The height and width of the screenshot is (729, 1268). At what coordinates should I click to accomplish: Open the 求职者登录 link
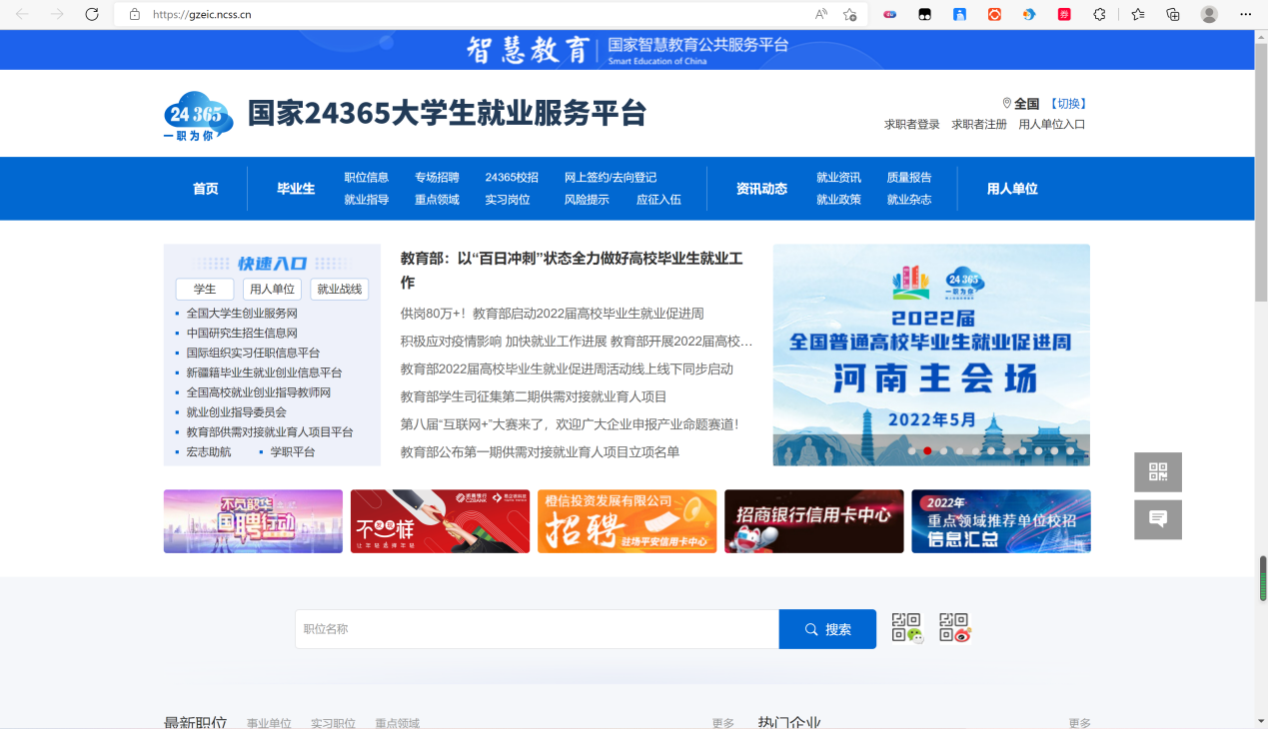click(911, 125)
